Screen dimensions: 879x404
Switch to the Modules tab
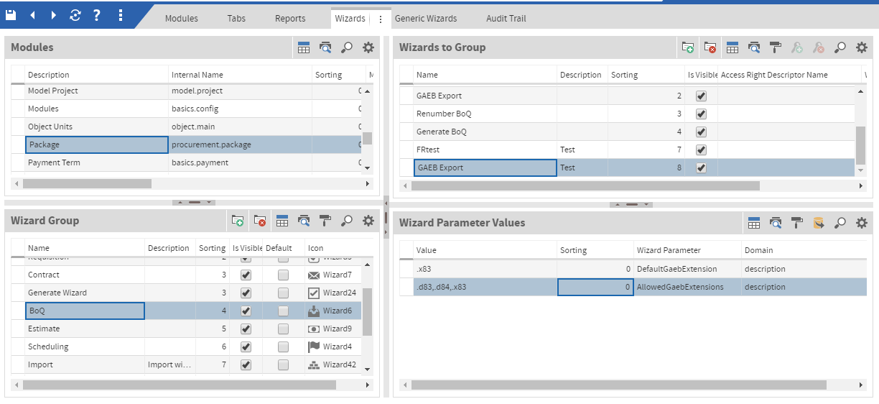click(x=182, y=19)
